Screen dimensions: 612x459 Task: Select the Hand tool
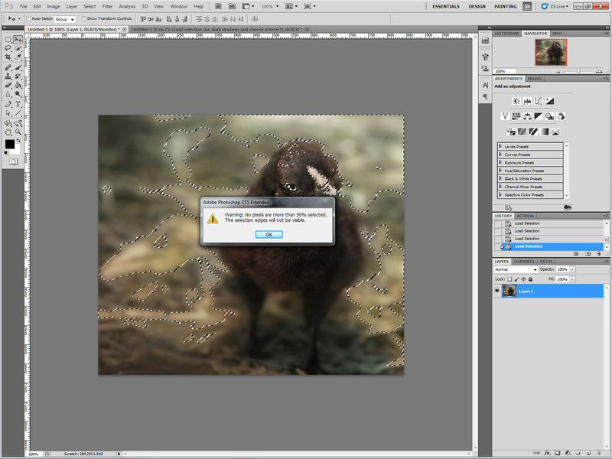tap(8, 132)
